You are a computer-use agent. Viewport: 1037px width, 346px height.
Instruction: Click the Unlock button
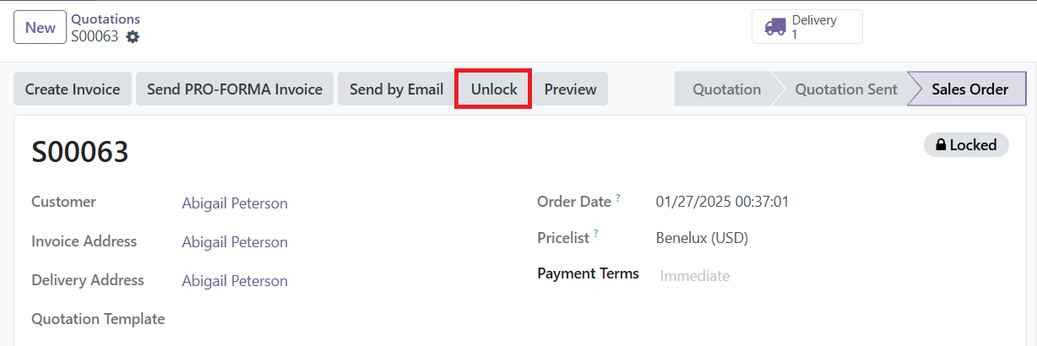pos(494,89)
